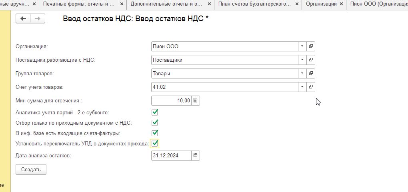Screen dimensions: 408x192
Task: Toggle Отбор только по приходным документам checkbox
Action: click(x=154, y=123)
